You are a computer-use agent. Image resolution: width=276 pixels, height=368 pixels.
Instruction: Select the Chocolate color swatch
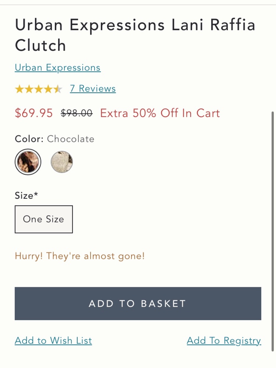pyautogui.click(x=28, y=162)
